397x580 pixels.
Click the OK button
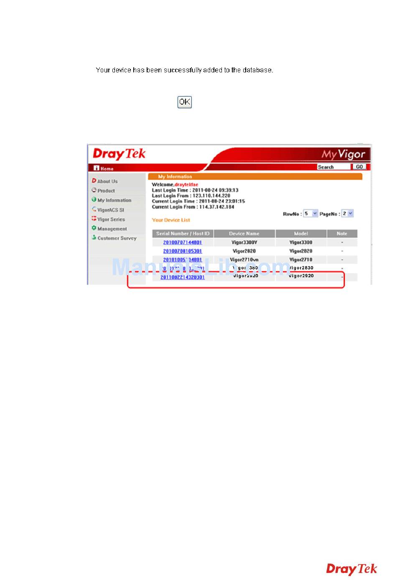(185, 102)
